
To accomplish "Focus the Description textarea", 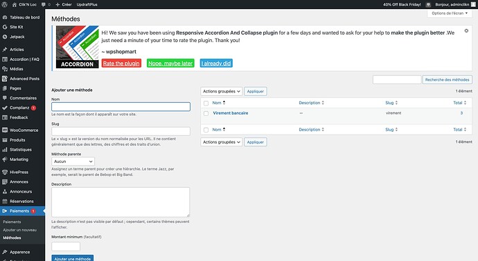I will pos(121,202).
